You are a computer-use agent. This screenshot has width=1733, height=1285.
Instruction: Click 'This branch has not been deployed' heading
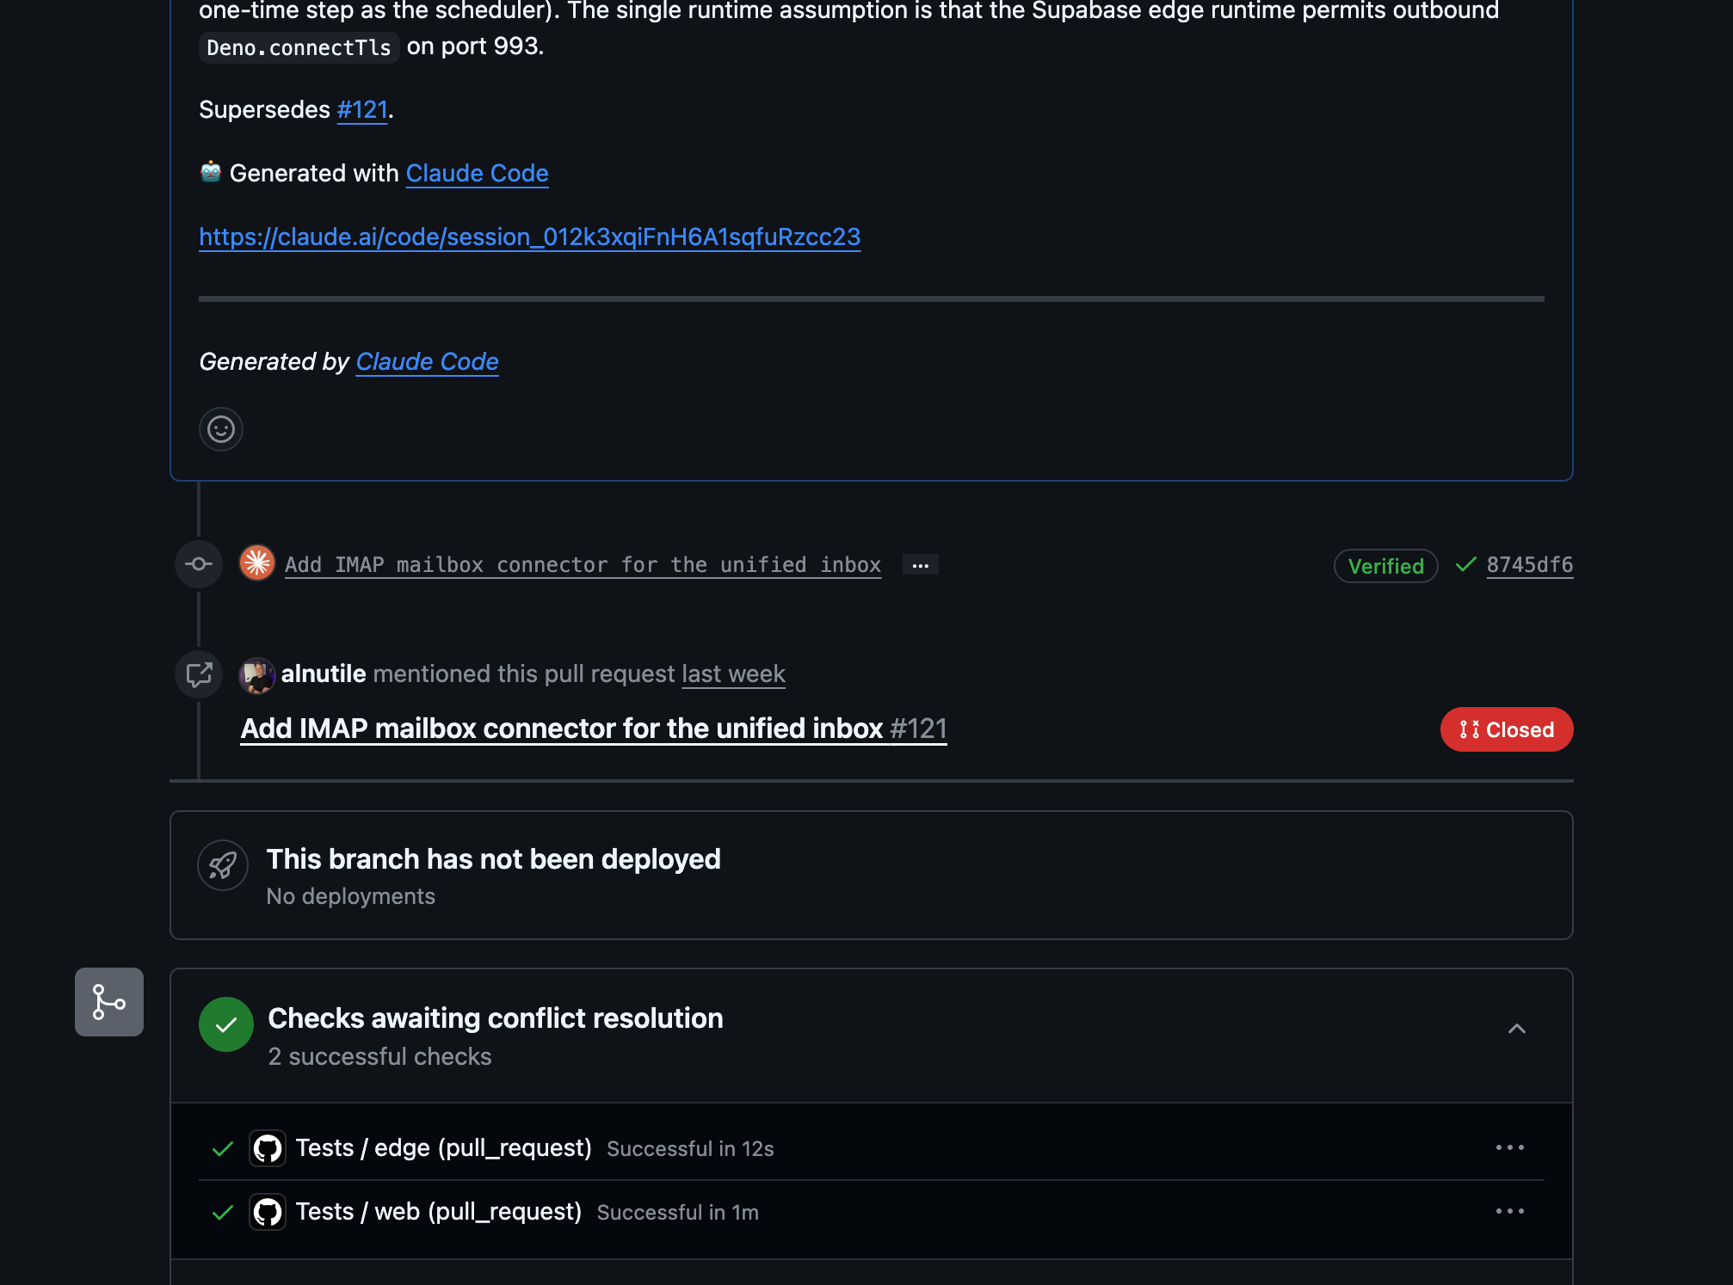coord(493,858)
